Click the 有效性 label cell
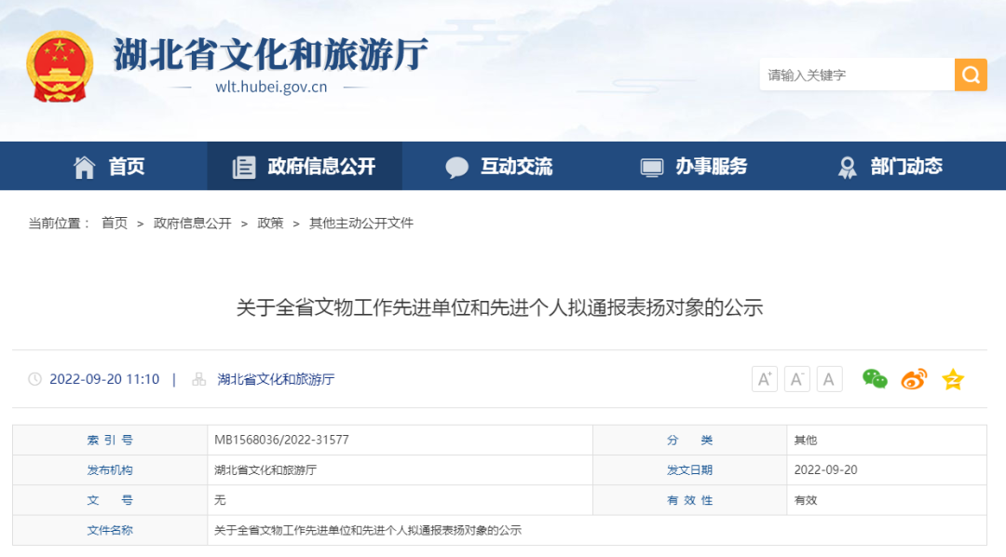This screenshot has height=557, width=1006. pos(689,500)
